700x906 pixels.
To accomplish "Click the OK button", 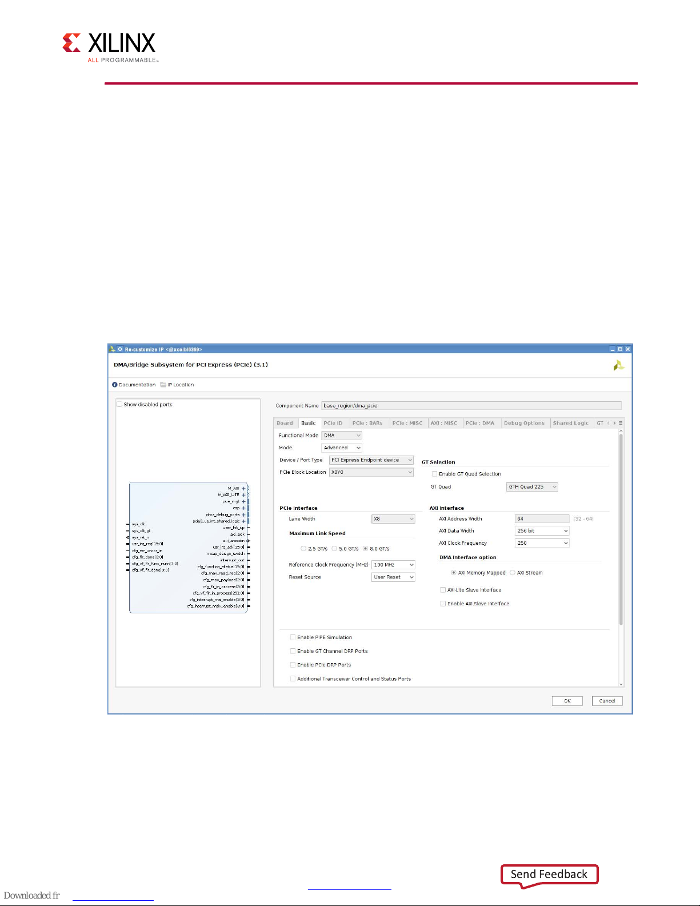I will click(x=567, y=701).
